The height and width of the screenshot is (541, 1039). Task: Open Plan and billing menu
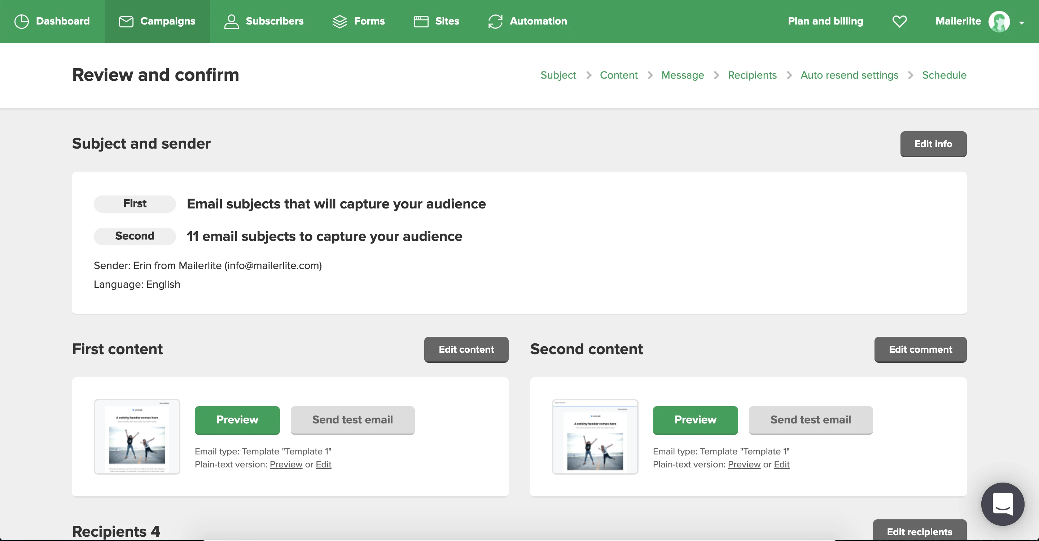point(825,21)
